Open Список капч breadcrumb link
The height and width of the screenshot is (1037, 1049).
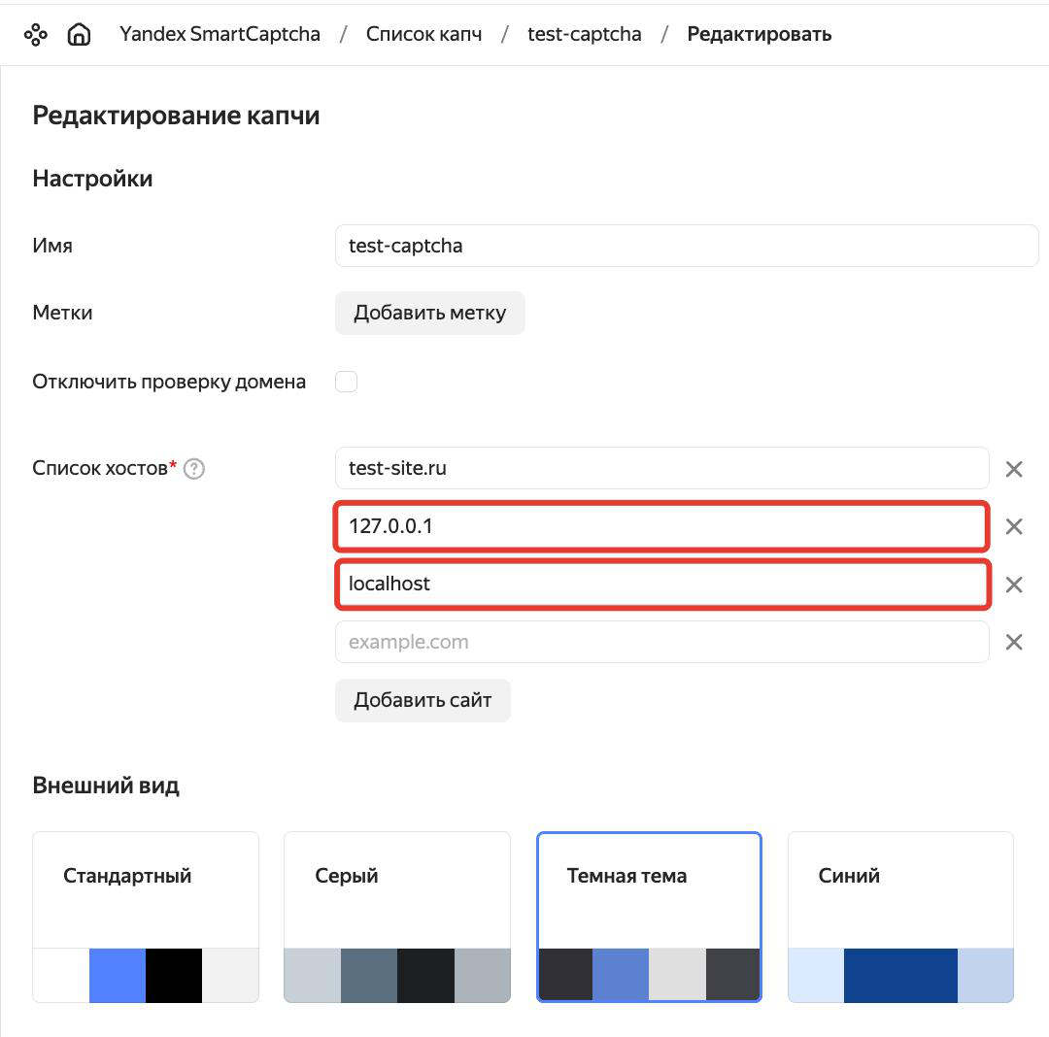coord(423,34)
